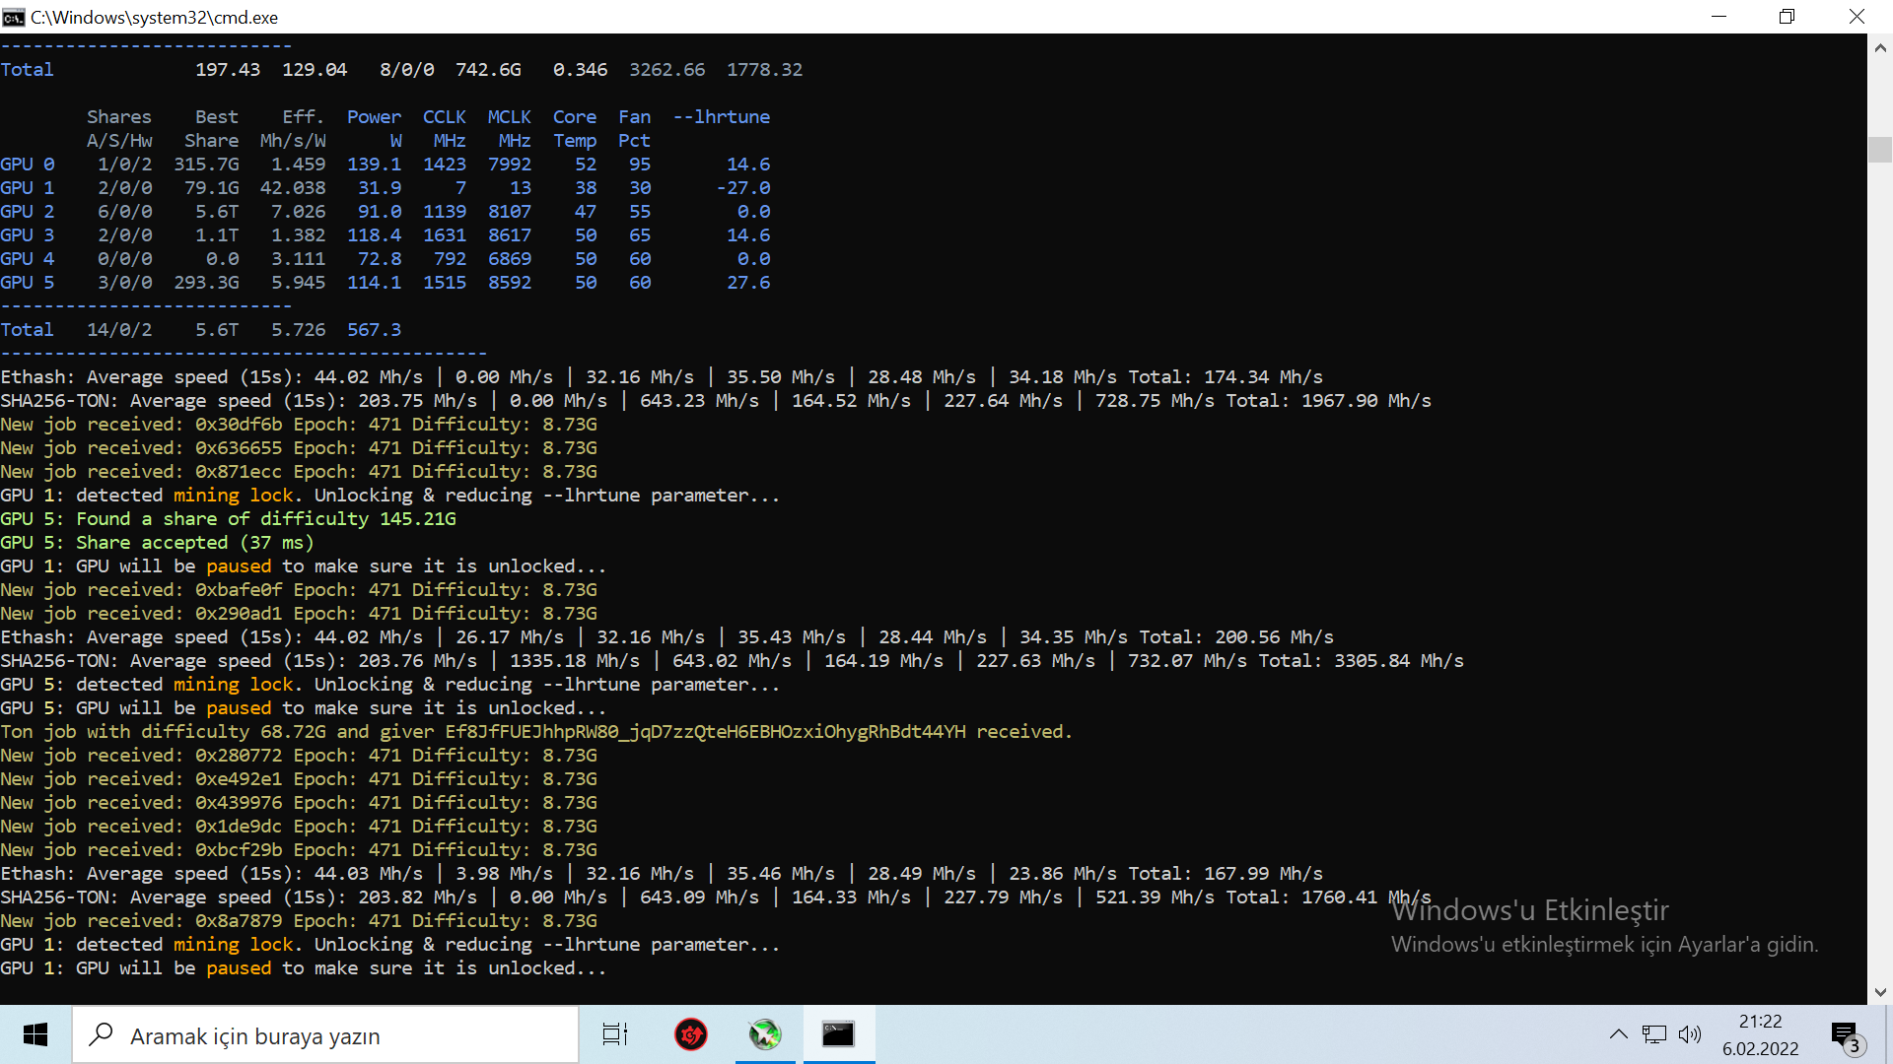1893x1064 pixels.
Task: Open the green globe app in taskbar
Action: click(x=765, y=1034)
